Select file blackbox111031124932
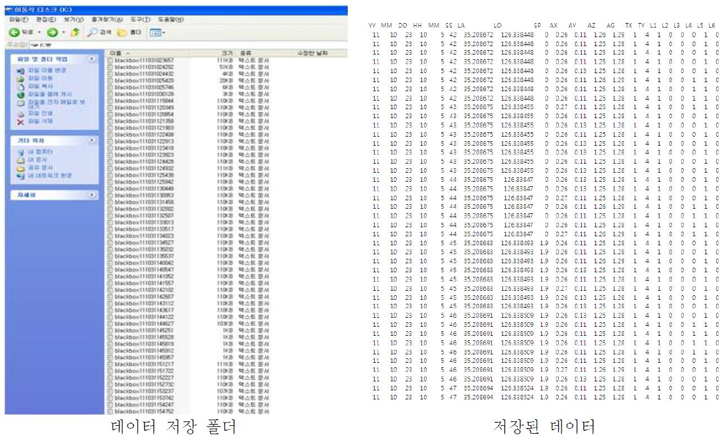 143,168
